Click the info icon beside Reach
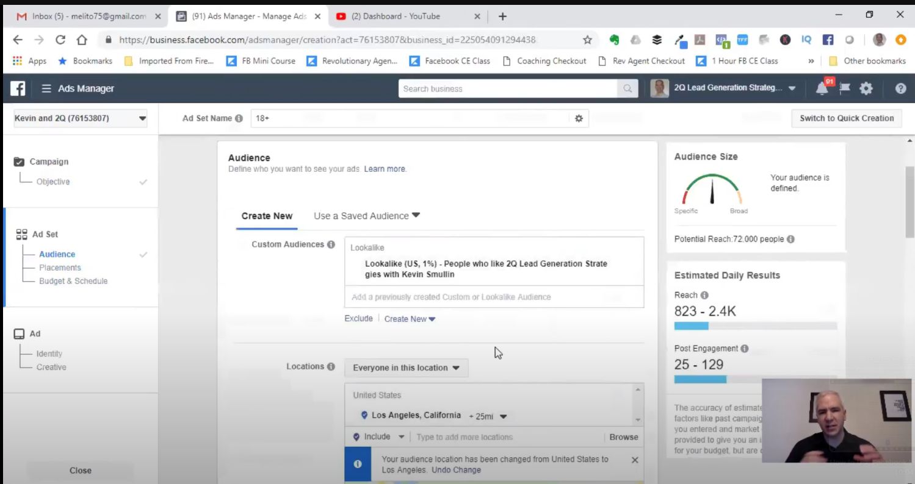 tap(704, 295)
